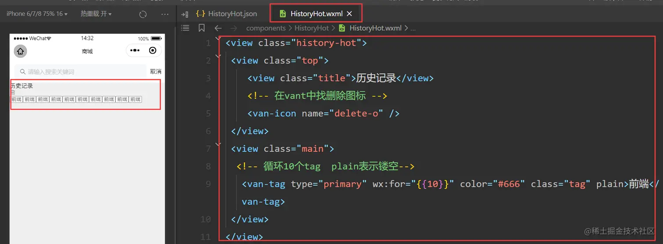The width and height of the screenshot is (663, 244).
Task: Click the 历史记录 title in simulator
Action: click(x=22, y=86)
